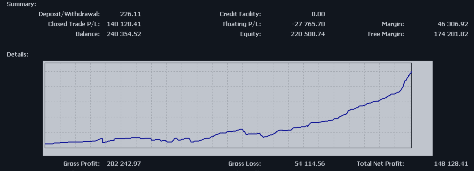Click Equity value 220 588.74
Screen dimensions: 474x171
[x=308, y=34]
